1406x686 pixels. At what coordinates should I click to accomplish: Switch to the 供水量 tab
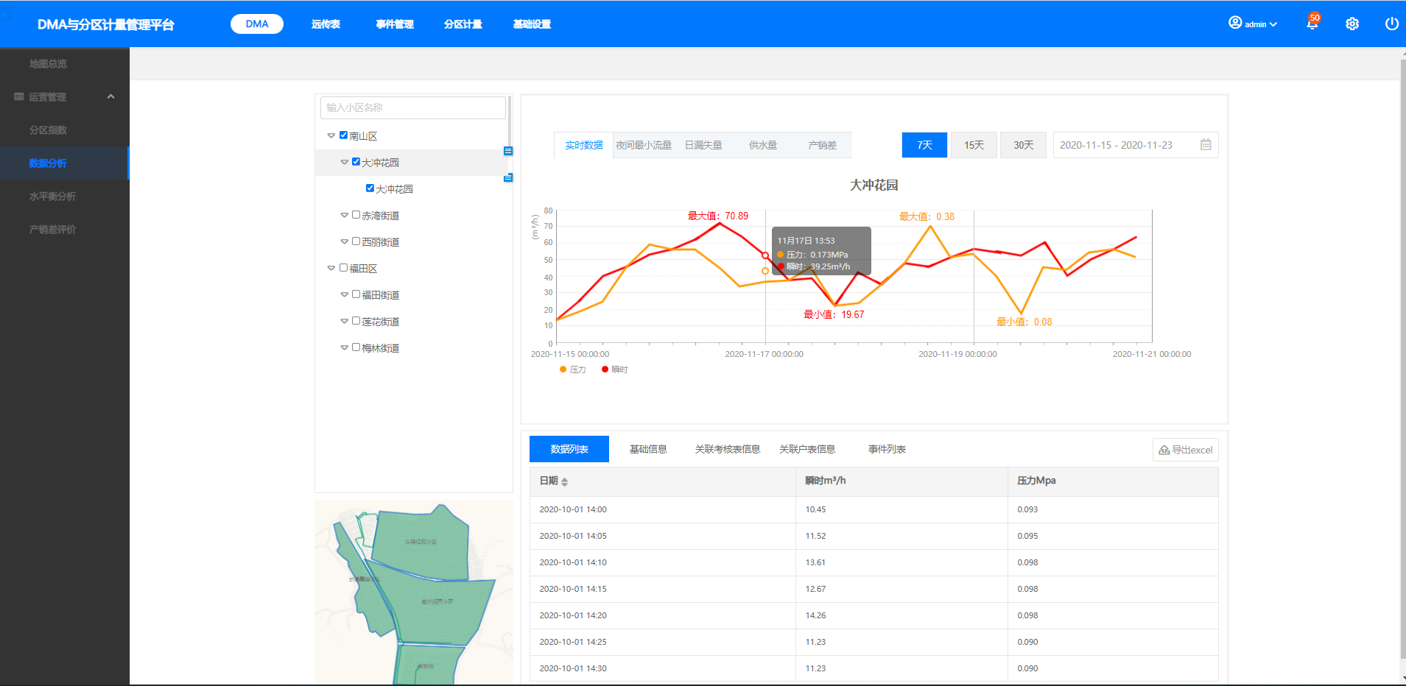tap(763, 145)
